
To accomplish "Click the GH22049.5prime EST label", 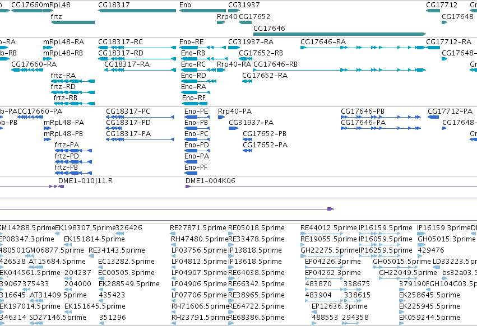I will point(408,273).
